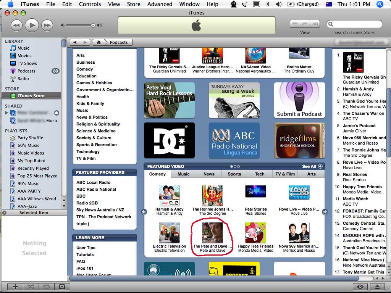Click the Bluetooth menu bar icon
The width and height of the screenshot is (391, 293).
(x=268, y=4)
